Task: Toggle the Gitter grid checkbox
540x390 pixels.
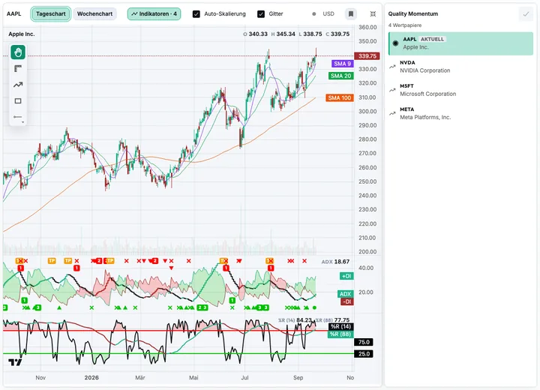Action: coord(261,13)
